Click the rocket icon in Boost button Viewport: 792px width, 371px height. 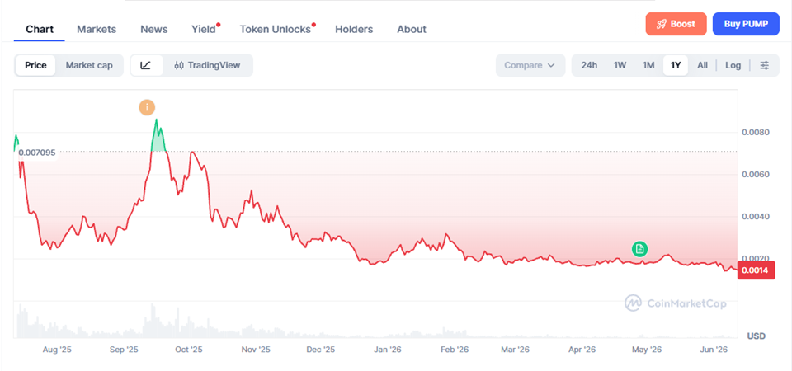point(661,24)
